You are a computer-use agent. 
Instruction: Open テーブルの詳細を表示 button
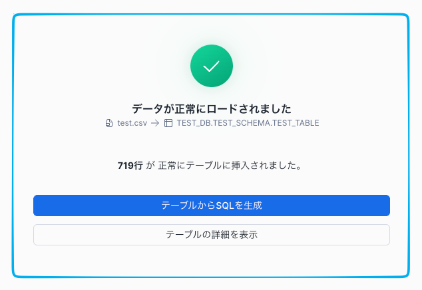[x=211, y=235]
